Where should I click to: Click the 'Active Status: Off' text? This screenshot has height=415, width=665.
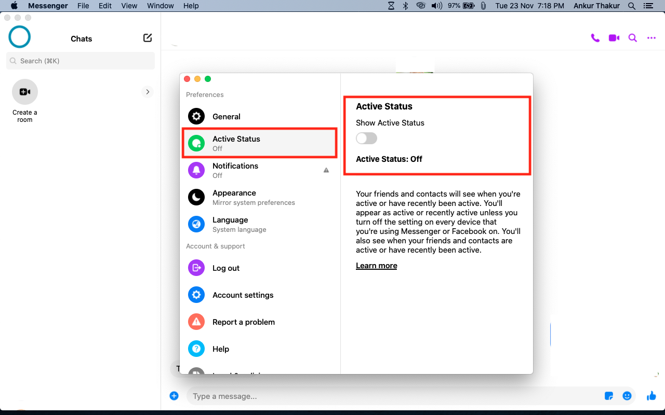click(x=389, y=159)
